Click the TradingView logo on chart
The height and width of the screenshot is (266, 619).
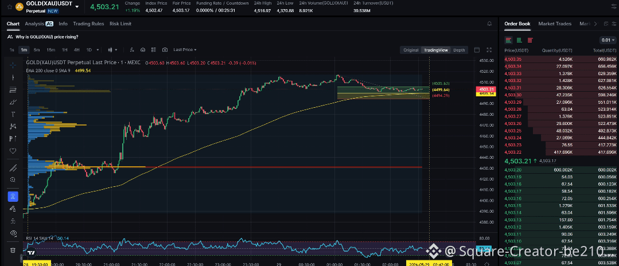point(32,253)
